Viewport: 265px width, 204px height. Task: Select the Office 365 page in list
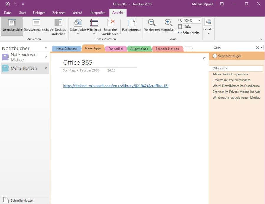(x=236, y=68)
